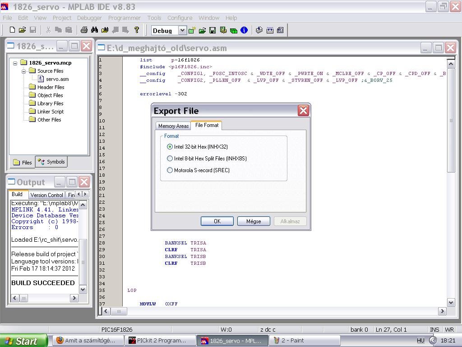Select the Library Files folder
Image resolution: width=462 pixels, height=347 pixels.
[51, 103]
